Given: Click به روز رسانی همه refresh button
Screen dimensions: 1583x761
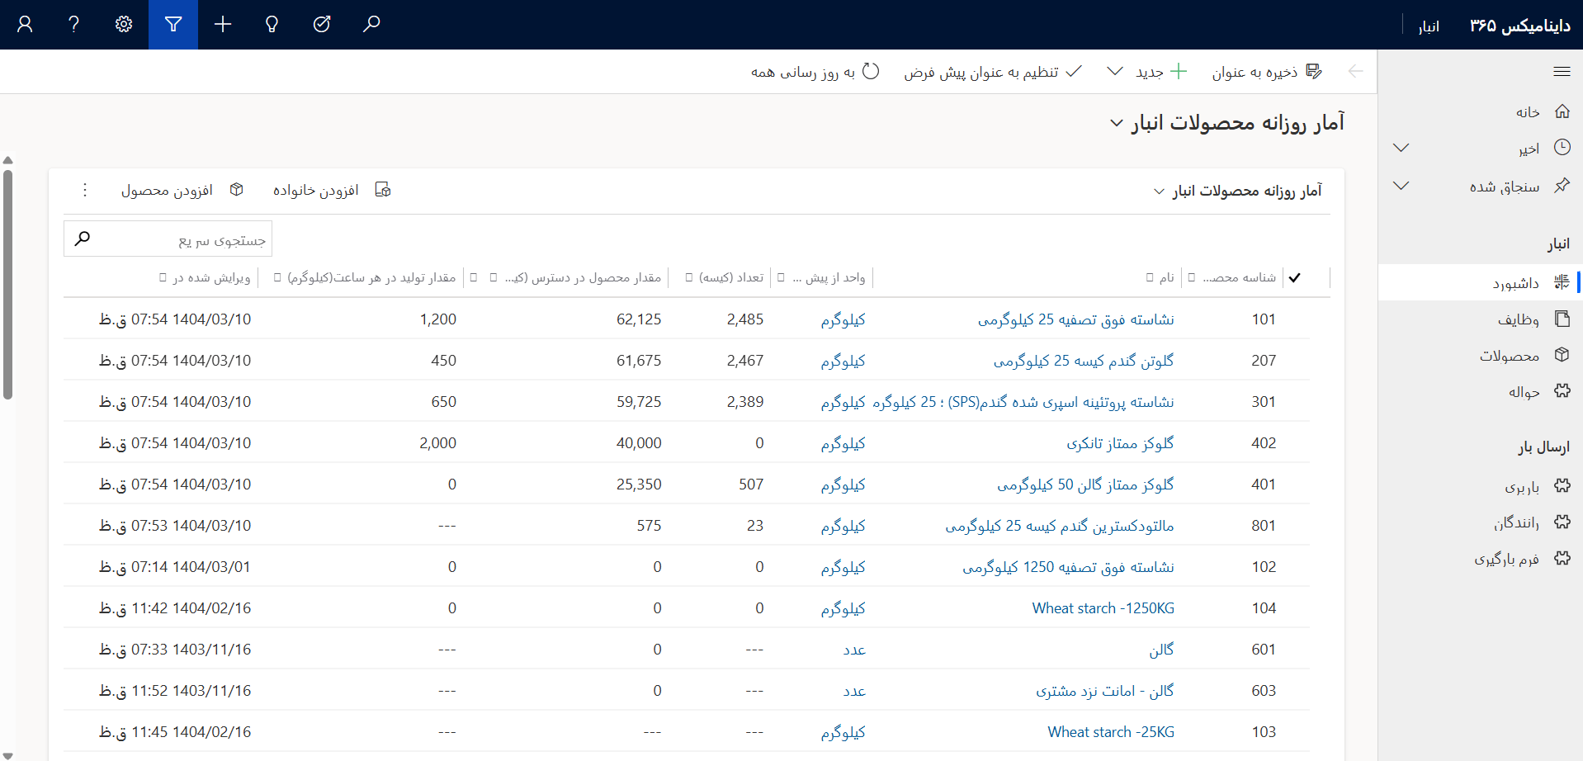Looking at the screenshot, I should (x=814, y=72).
